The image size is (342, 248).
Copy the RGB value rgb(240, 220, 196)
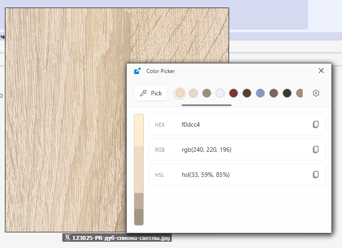pos(316,150)
